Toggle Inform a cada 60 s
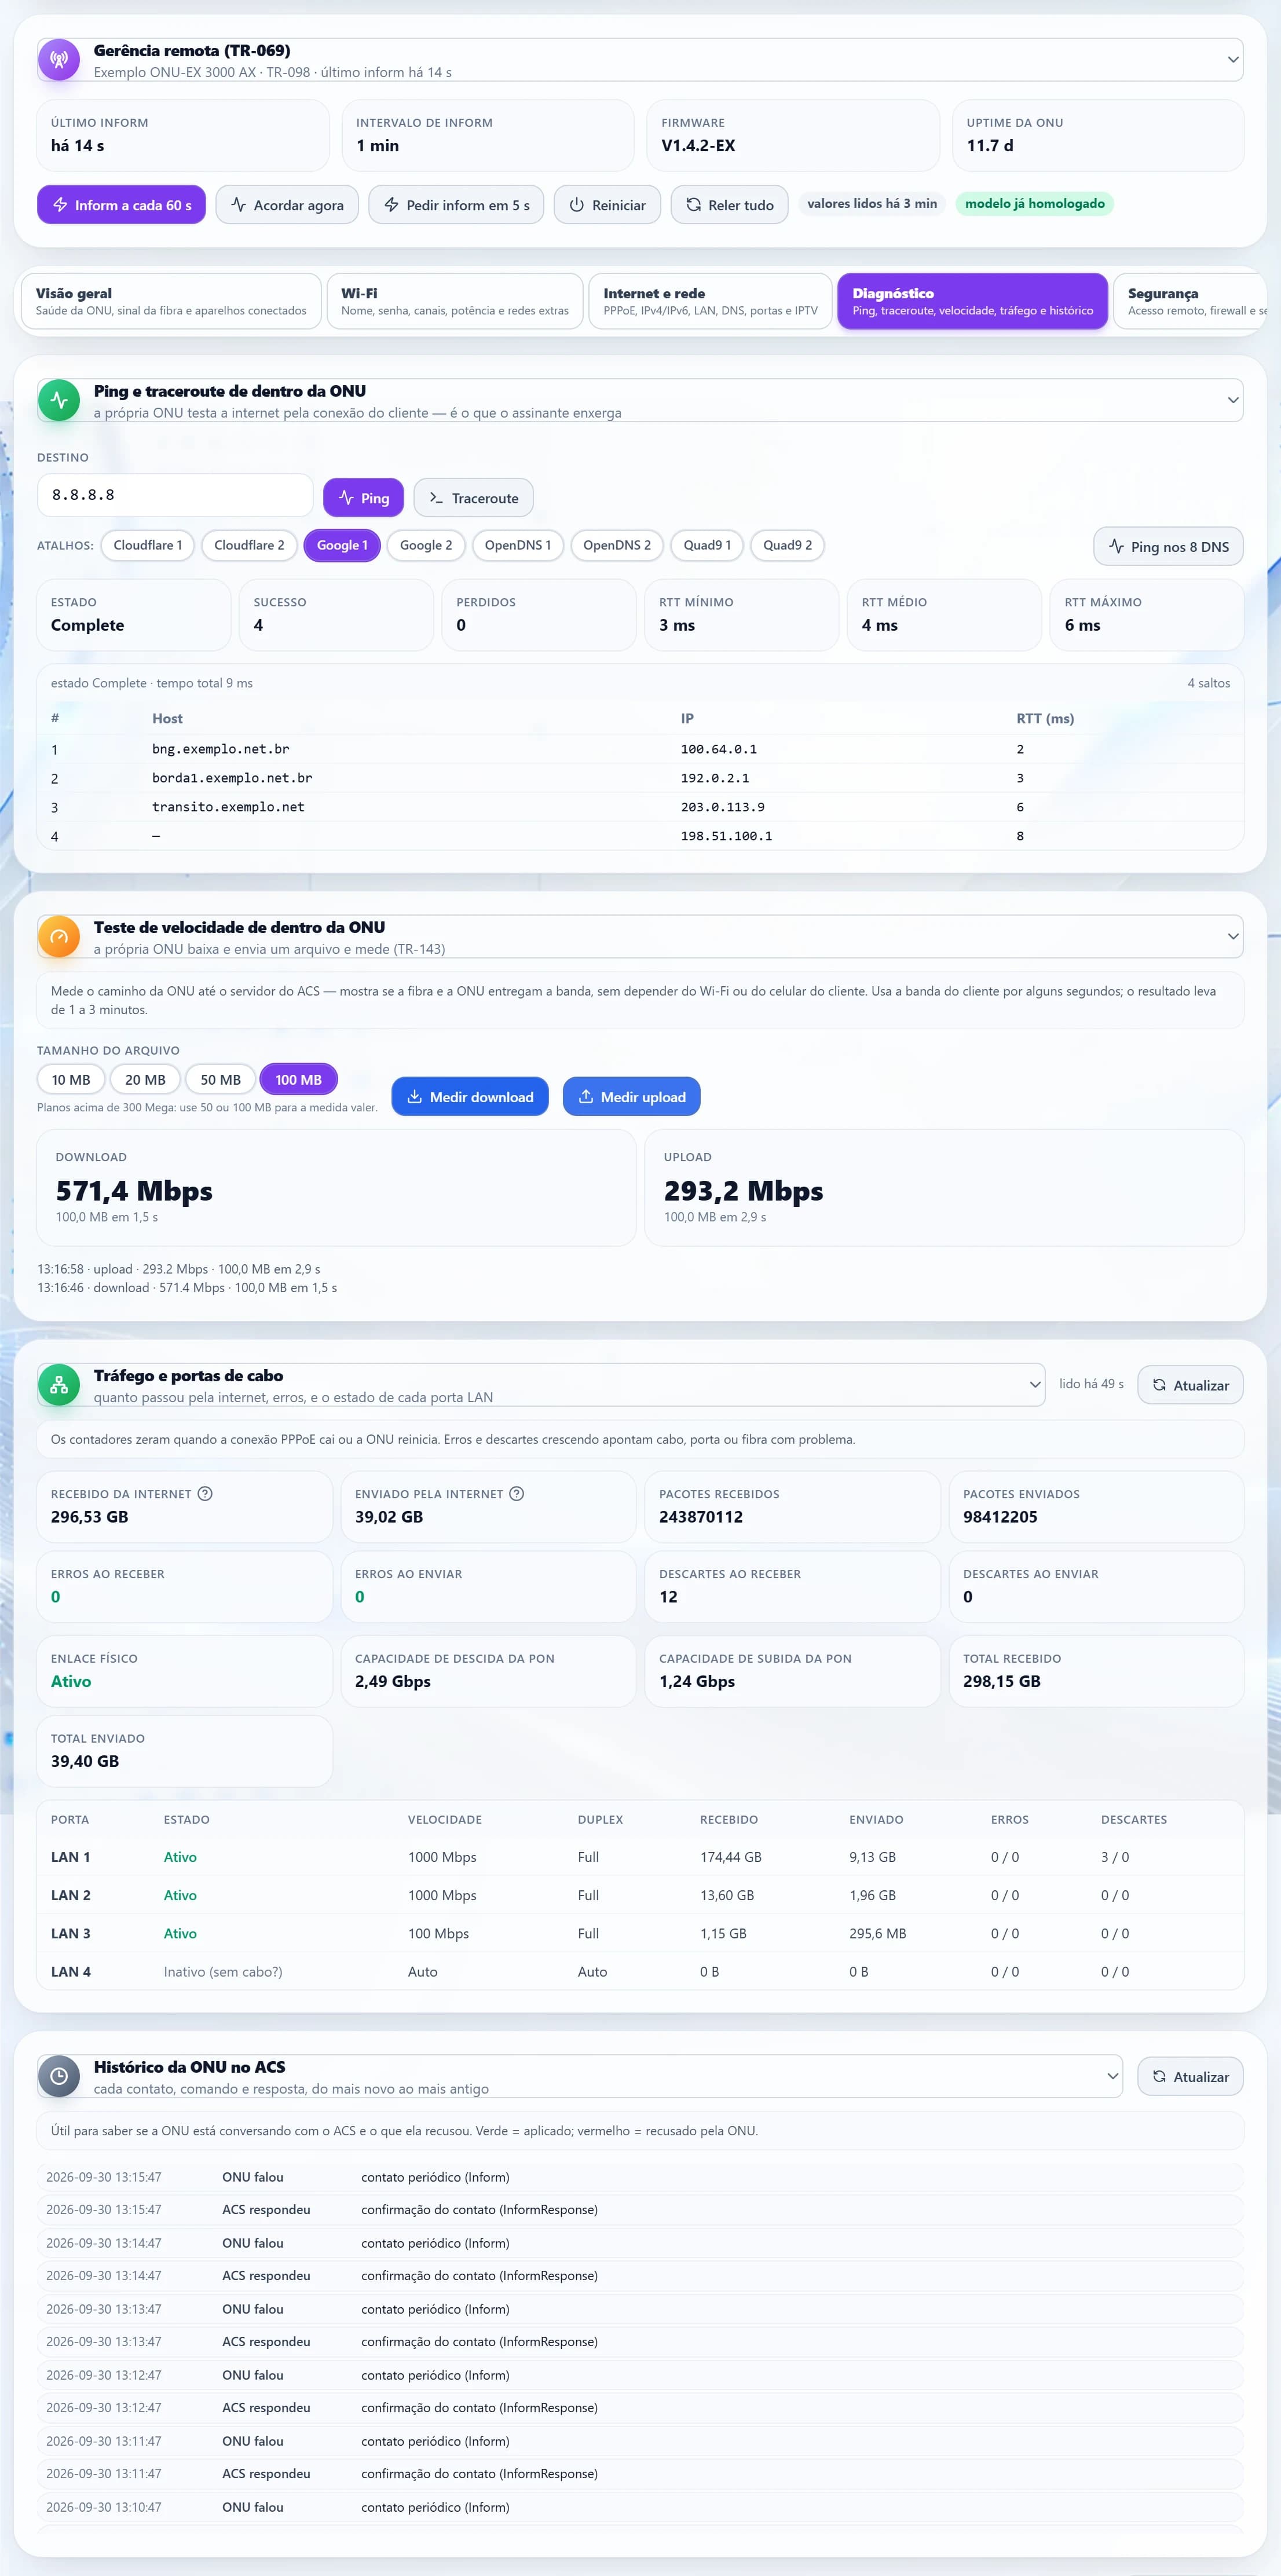The width and height of the screenshot is (1281, 2576). (121, 205)
